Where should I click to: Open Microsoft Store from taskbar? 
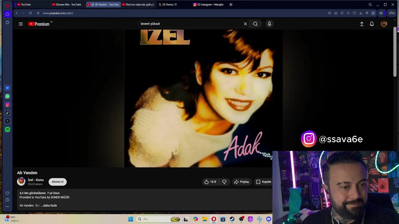coord(223,219)
